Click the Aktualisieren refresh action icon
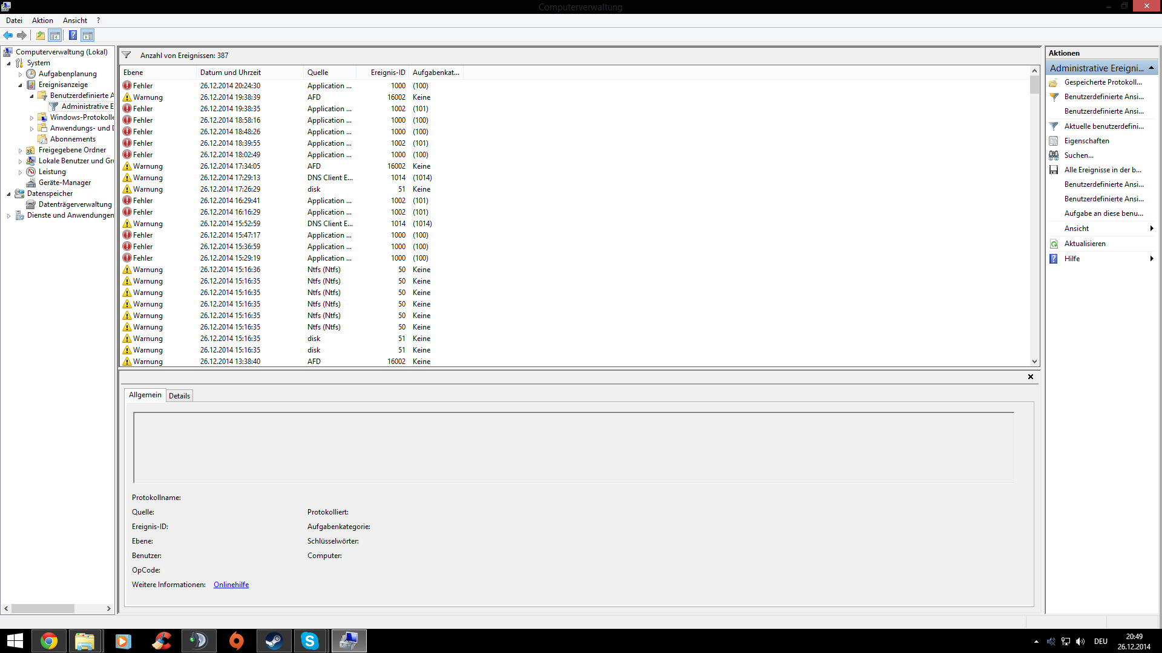1162x653 pixels. [1054, 244]
